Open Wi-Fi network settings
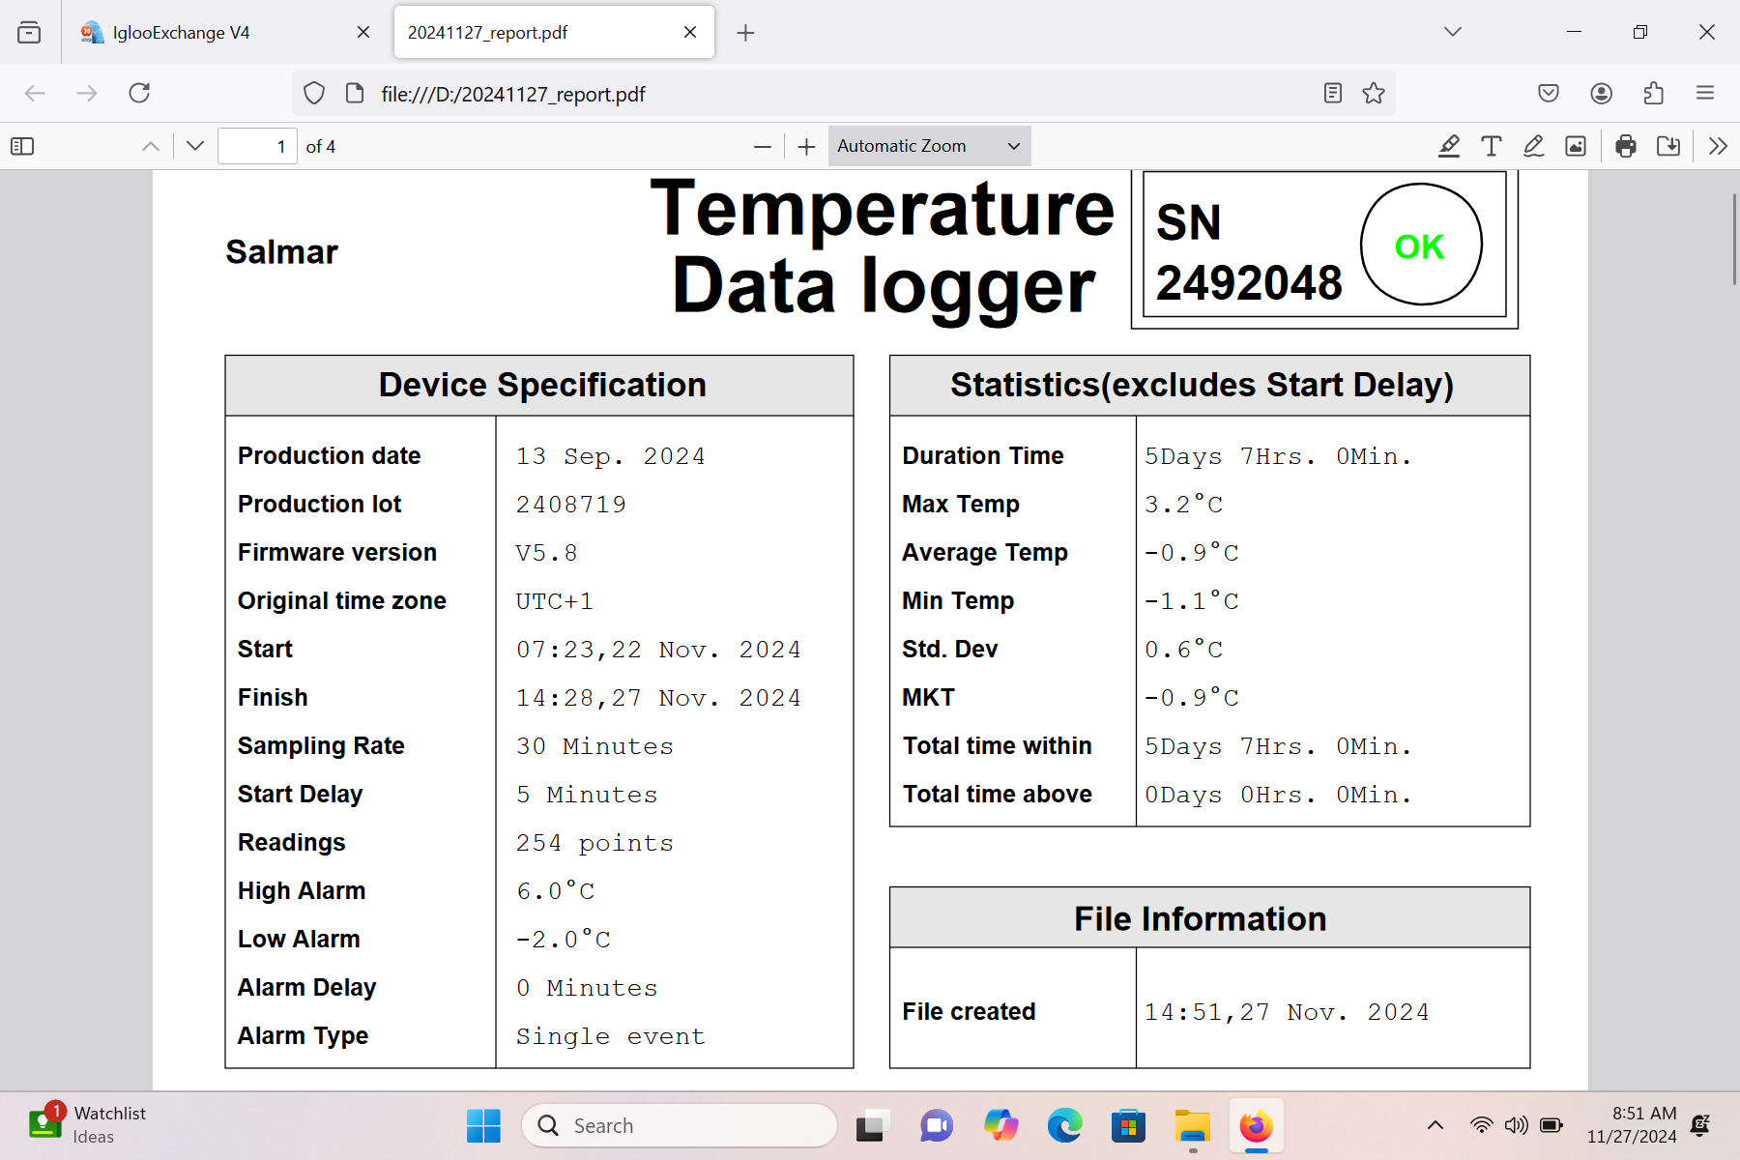 pyautogui.click(x=1481, y=1125)
